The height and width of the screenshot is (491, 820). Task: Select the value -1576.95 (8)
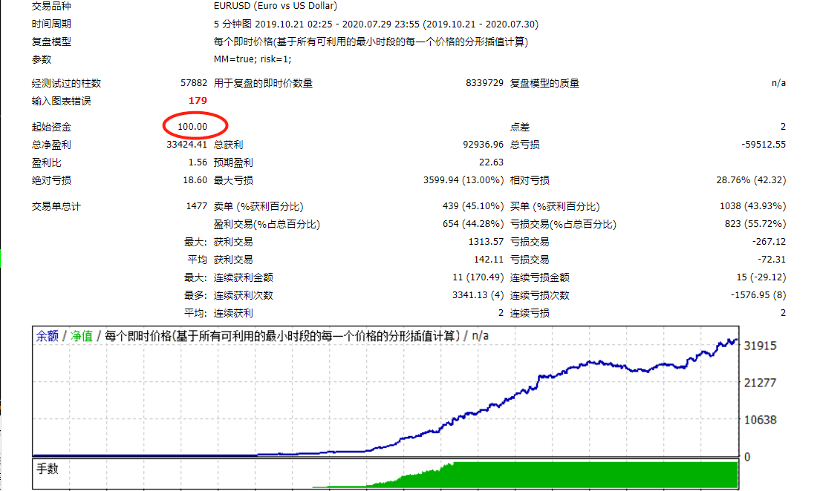(x=758, y=295)
